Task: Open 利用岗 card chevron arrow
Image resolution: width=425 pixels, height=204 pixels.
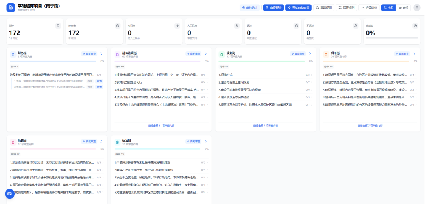Action: [x=414, y=54]
